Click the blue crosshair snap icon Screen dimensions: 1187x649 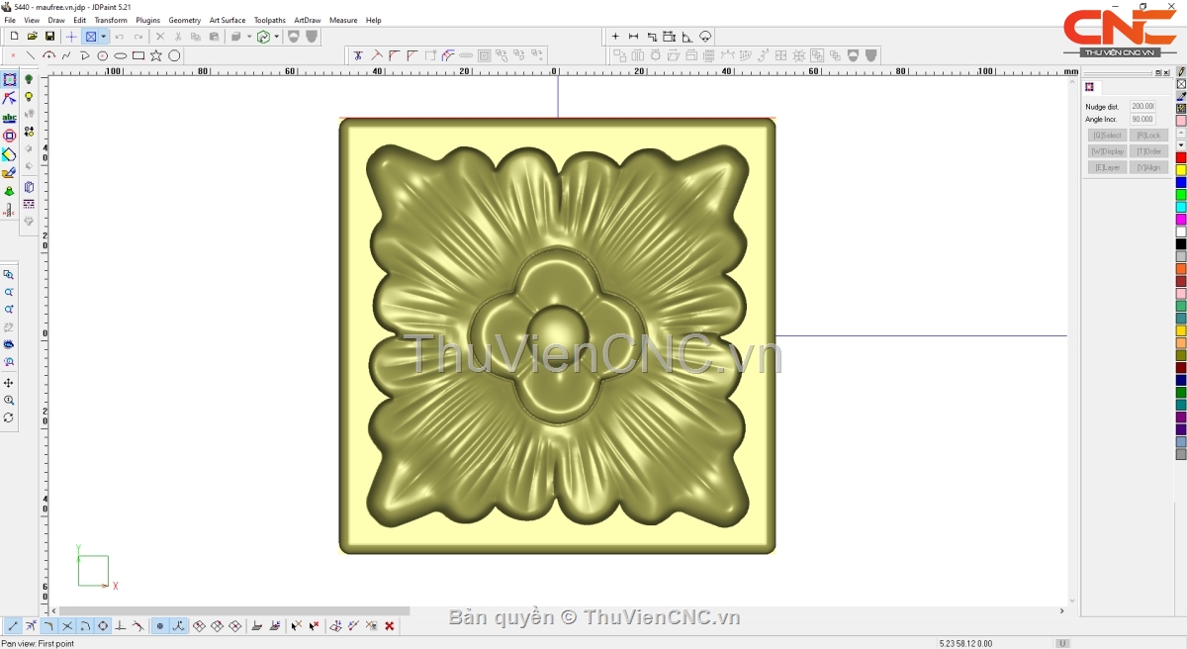point(71,37)
